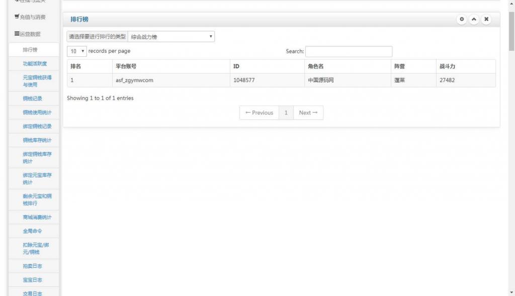Viewport: 515px width, 296px height.
Task: Sort the table by 排名 column
Action: tap(89, 66)
